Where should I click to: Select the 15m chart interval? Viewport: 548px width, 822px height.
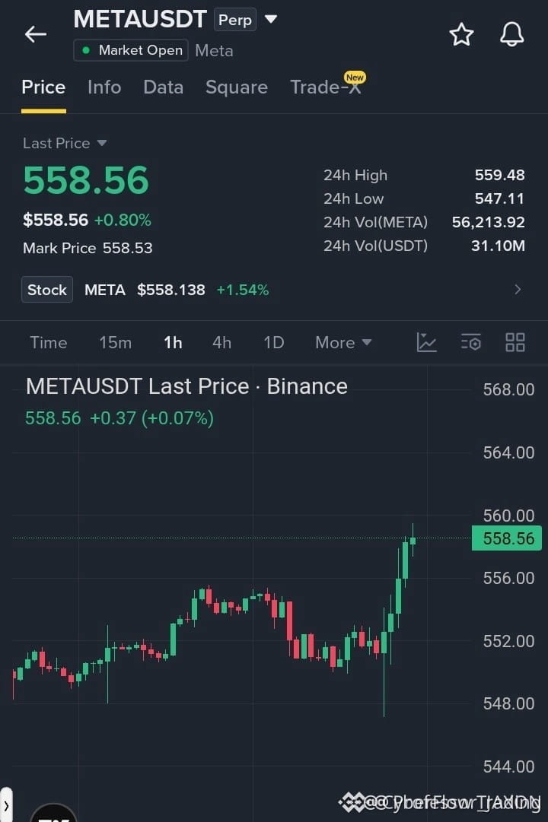116,342
